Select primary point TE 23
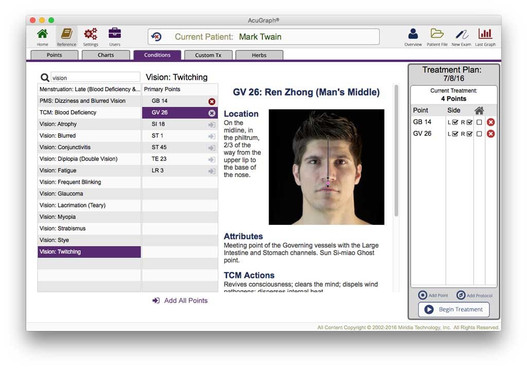527x368 pixels. tap(180, 159)
